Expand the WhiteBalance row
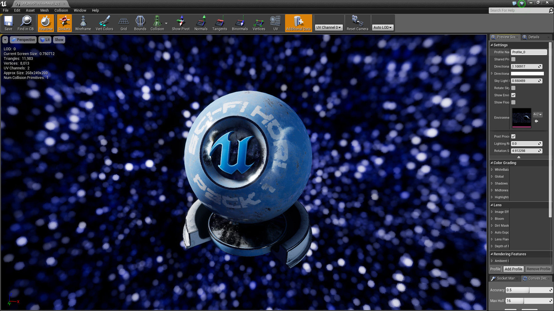 point(492,169)
